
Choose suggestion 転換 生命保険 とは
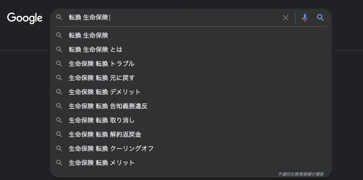[95, 50]
